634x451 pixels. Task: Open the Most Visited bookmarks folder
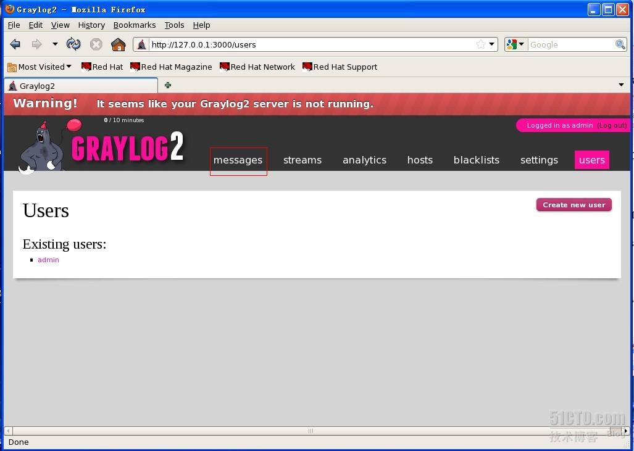pyautogui.click(x=40, y=67)
